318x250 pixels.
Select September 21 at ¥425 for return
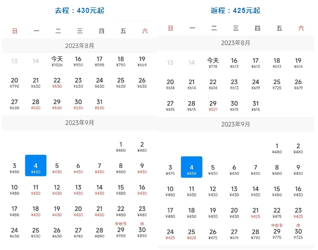point(255,213)
